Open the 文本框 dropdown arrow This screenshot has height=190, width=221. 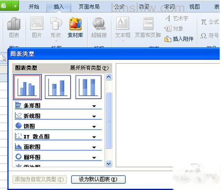coord(123,41)
